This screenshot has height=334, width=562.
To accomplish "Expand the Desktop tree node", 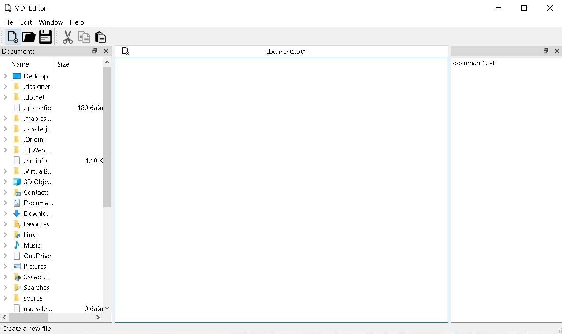I will tap(5, 76).
